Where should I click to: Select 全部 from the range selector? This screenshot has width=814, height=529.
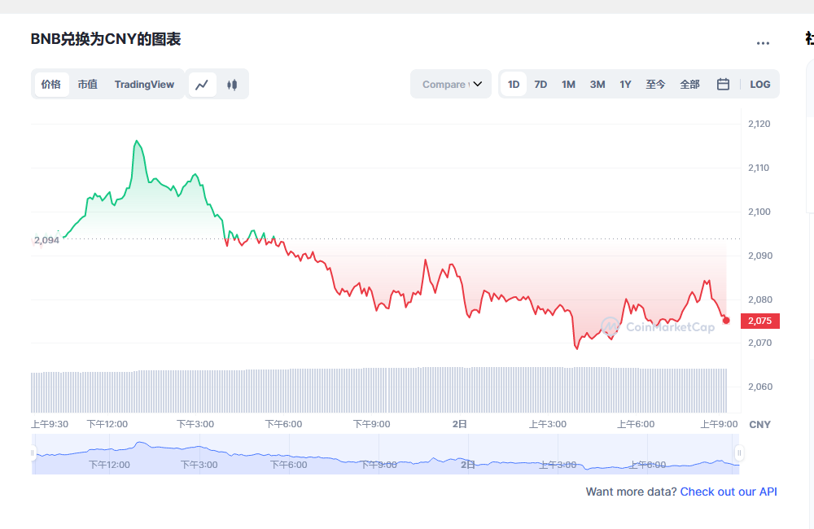(x=689, y=84)
